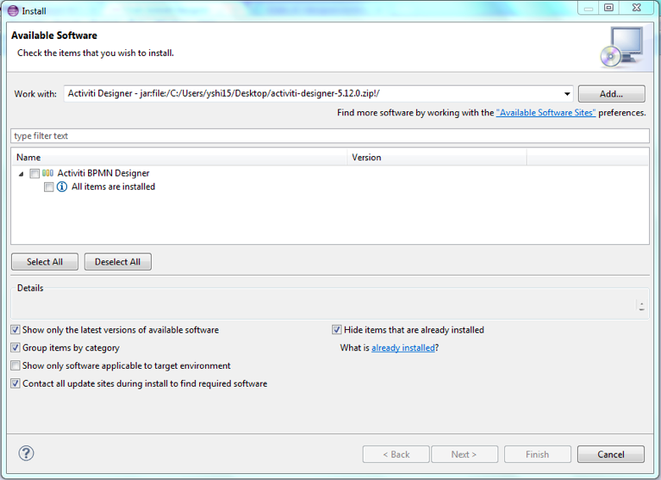Image resolution: width=661 pixels, height=480 pixels.
Task: Select the All items are installed row
Action: (x=113, y=187)
